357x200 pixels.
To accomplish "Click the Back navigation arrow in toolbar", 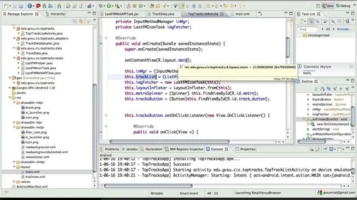I will click(x=231, y=6).
